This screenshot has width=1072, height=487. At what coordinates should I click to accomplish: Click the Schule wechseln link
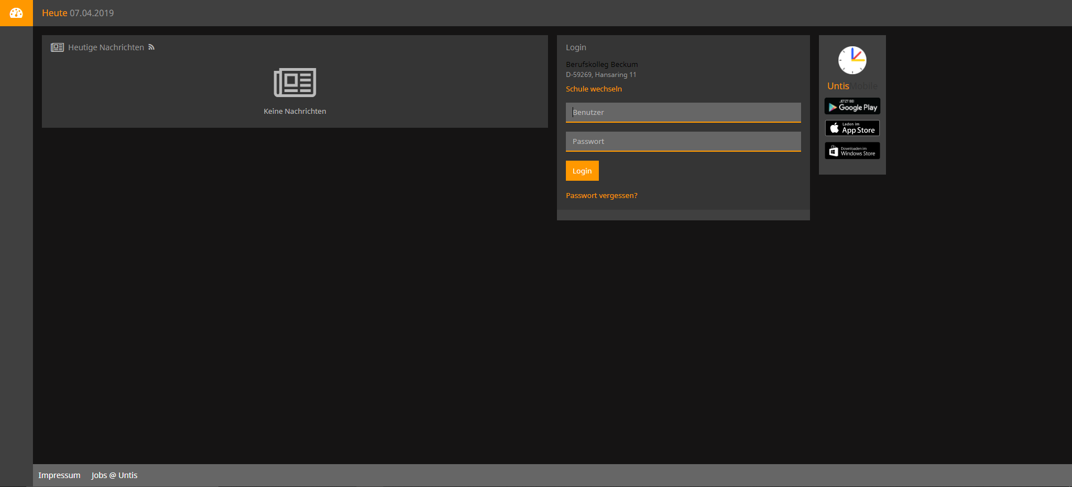point(593,89)
